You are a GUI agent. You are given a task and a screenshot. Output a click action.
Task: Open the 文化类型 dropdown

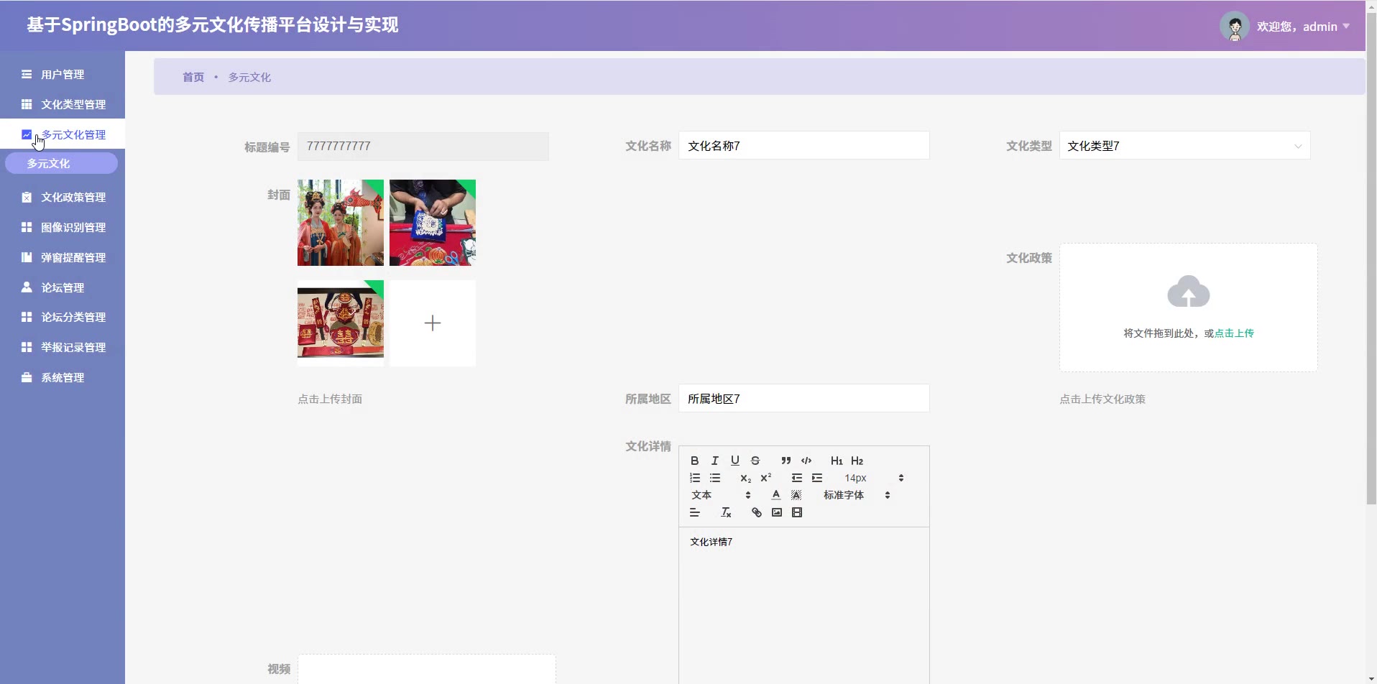pyautogui.click(x=1184, y=146)
